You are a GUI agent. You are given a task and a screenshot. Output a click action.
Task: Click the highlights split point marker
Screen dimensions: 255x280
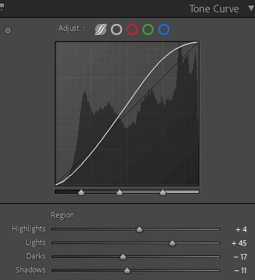162,192
